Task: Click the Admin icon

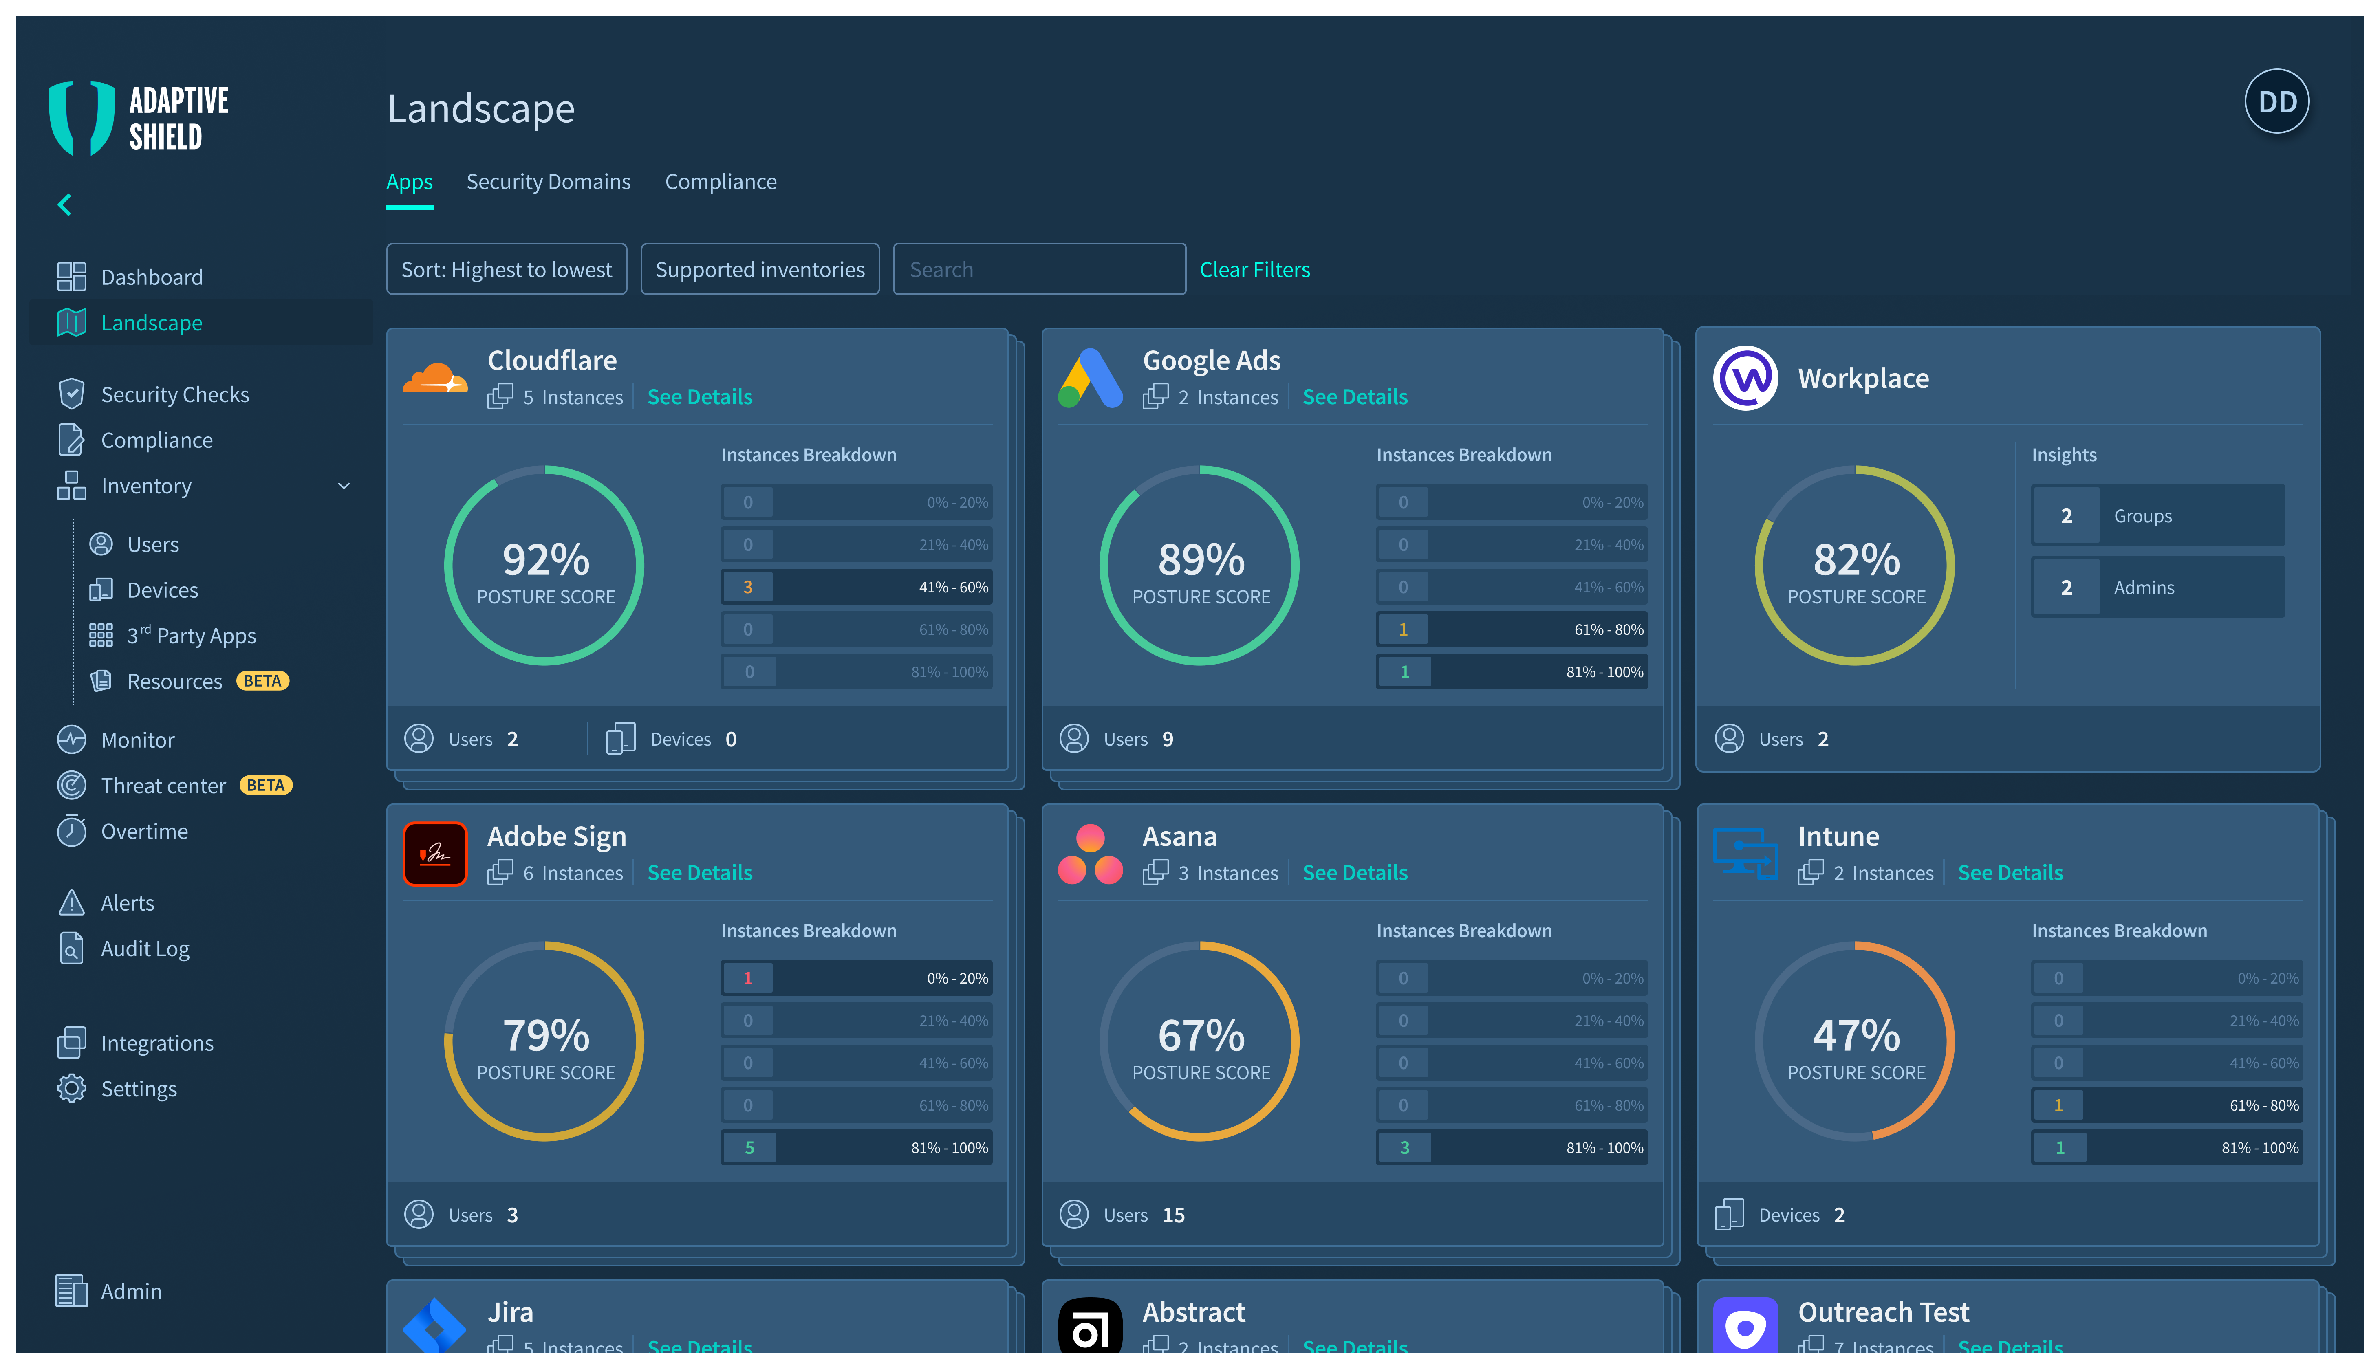Action: pos(71,1291)
